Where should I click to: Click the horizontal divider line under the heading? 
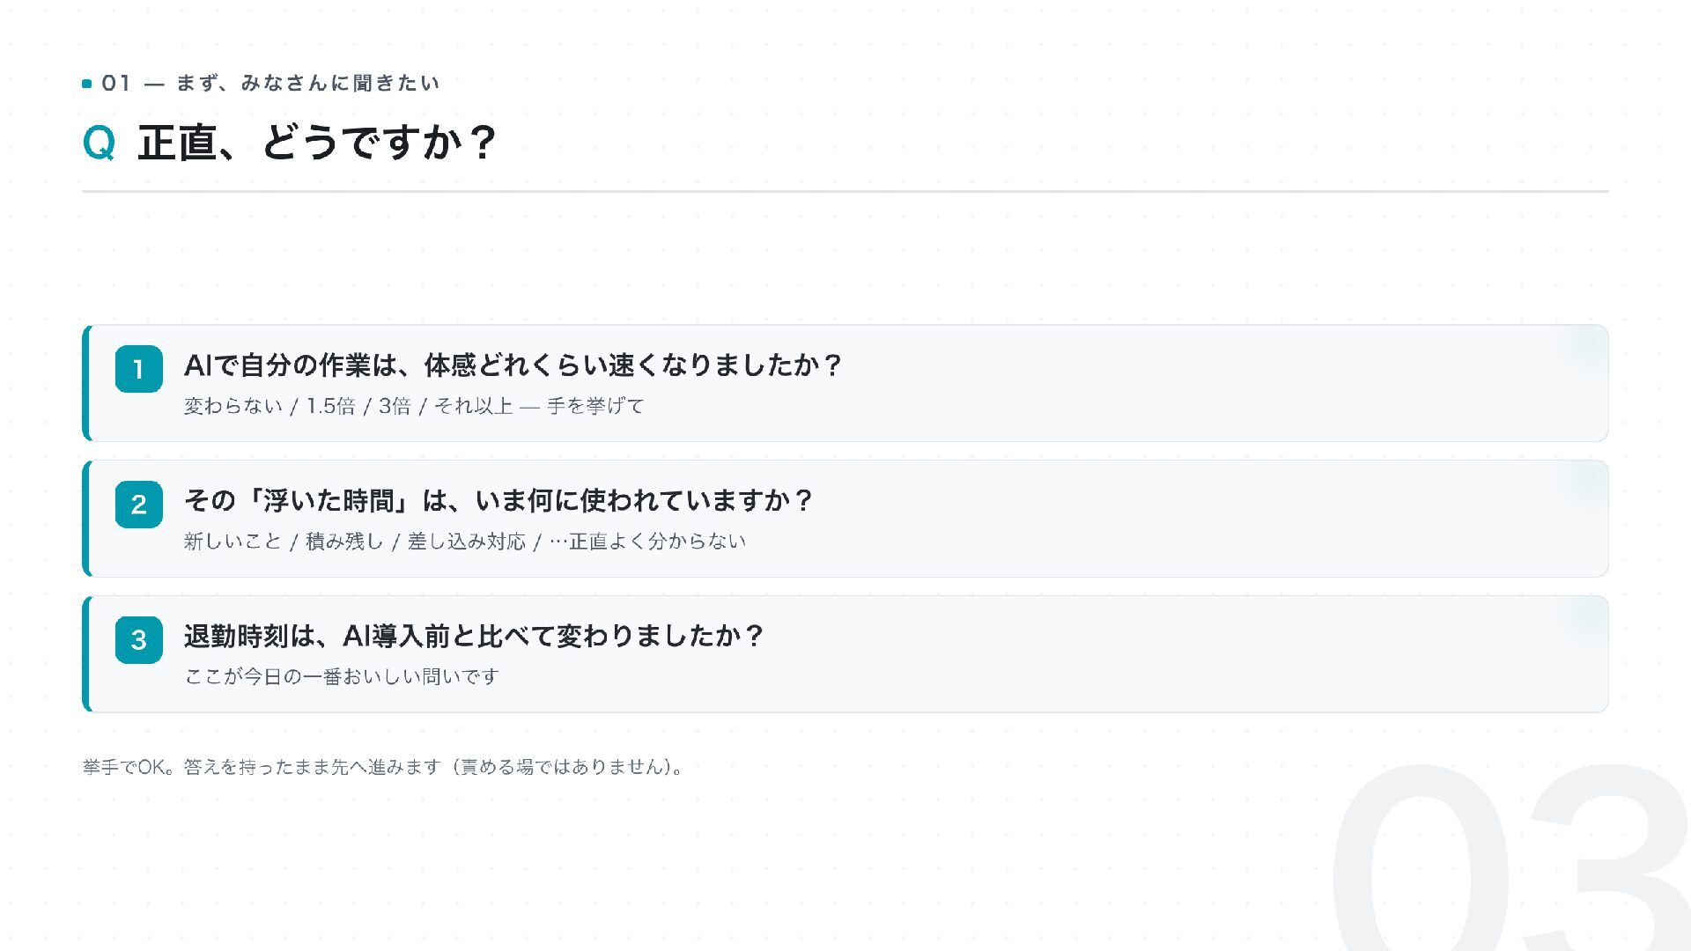coord(845,191)
